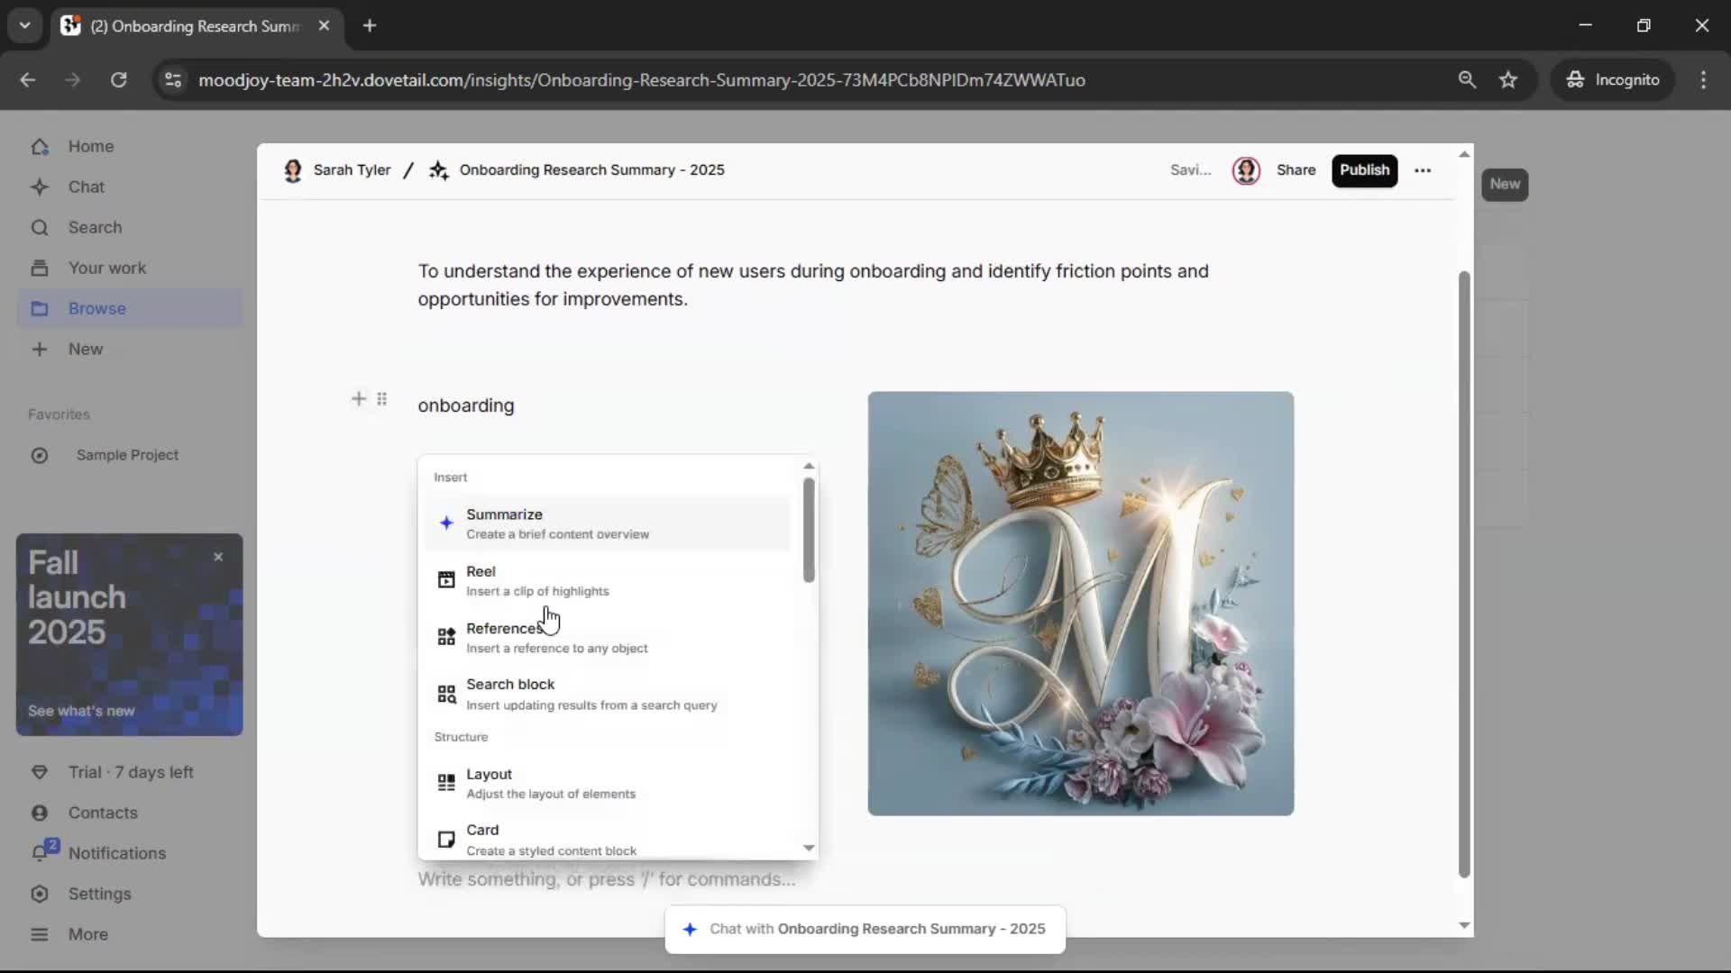Expand the More item in the sidebar
The width and height of the screenshot is (1731, 973).
tap(87, 934)
